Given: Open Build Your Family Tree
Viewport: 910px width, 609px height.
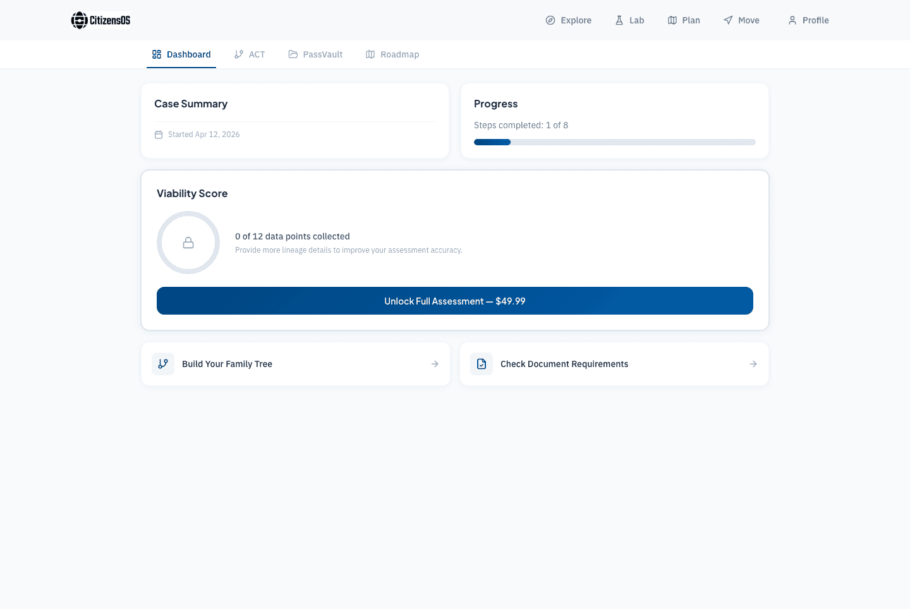Looking at the screenshot, I should [296, 364].
